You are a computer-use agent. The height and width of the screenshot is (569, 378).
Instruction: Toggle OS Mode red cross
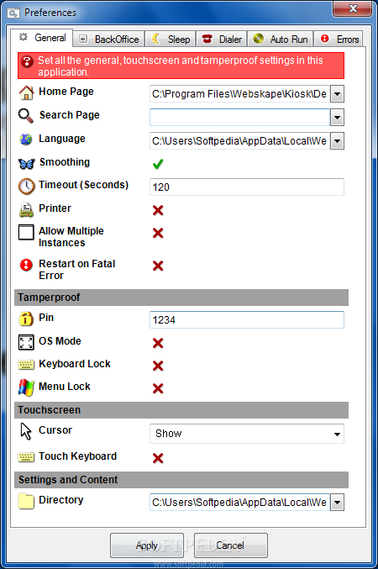click(158, 343)
